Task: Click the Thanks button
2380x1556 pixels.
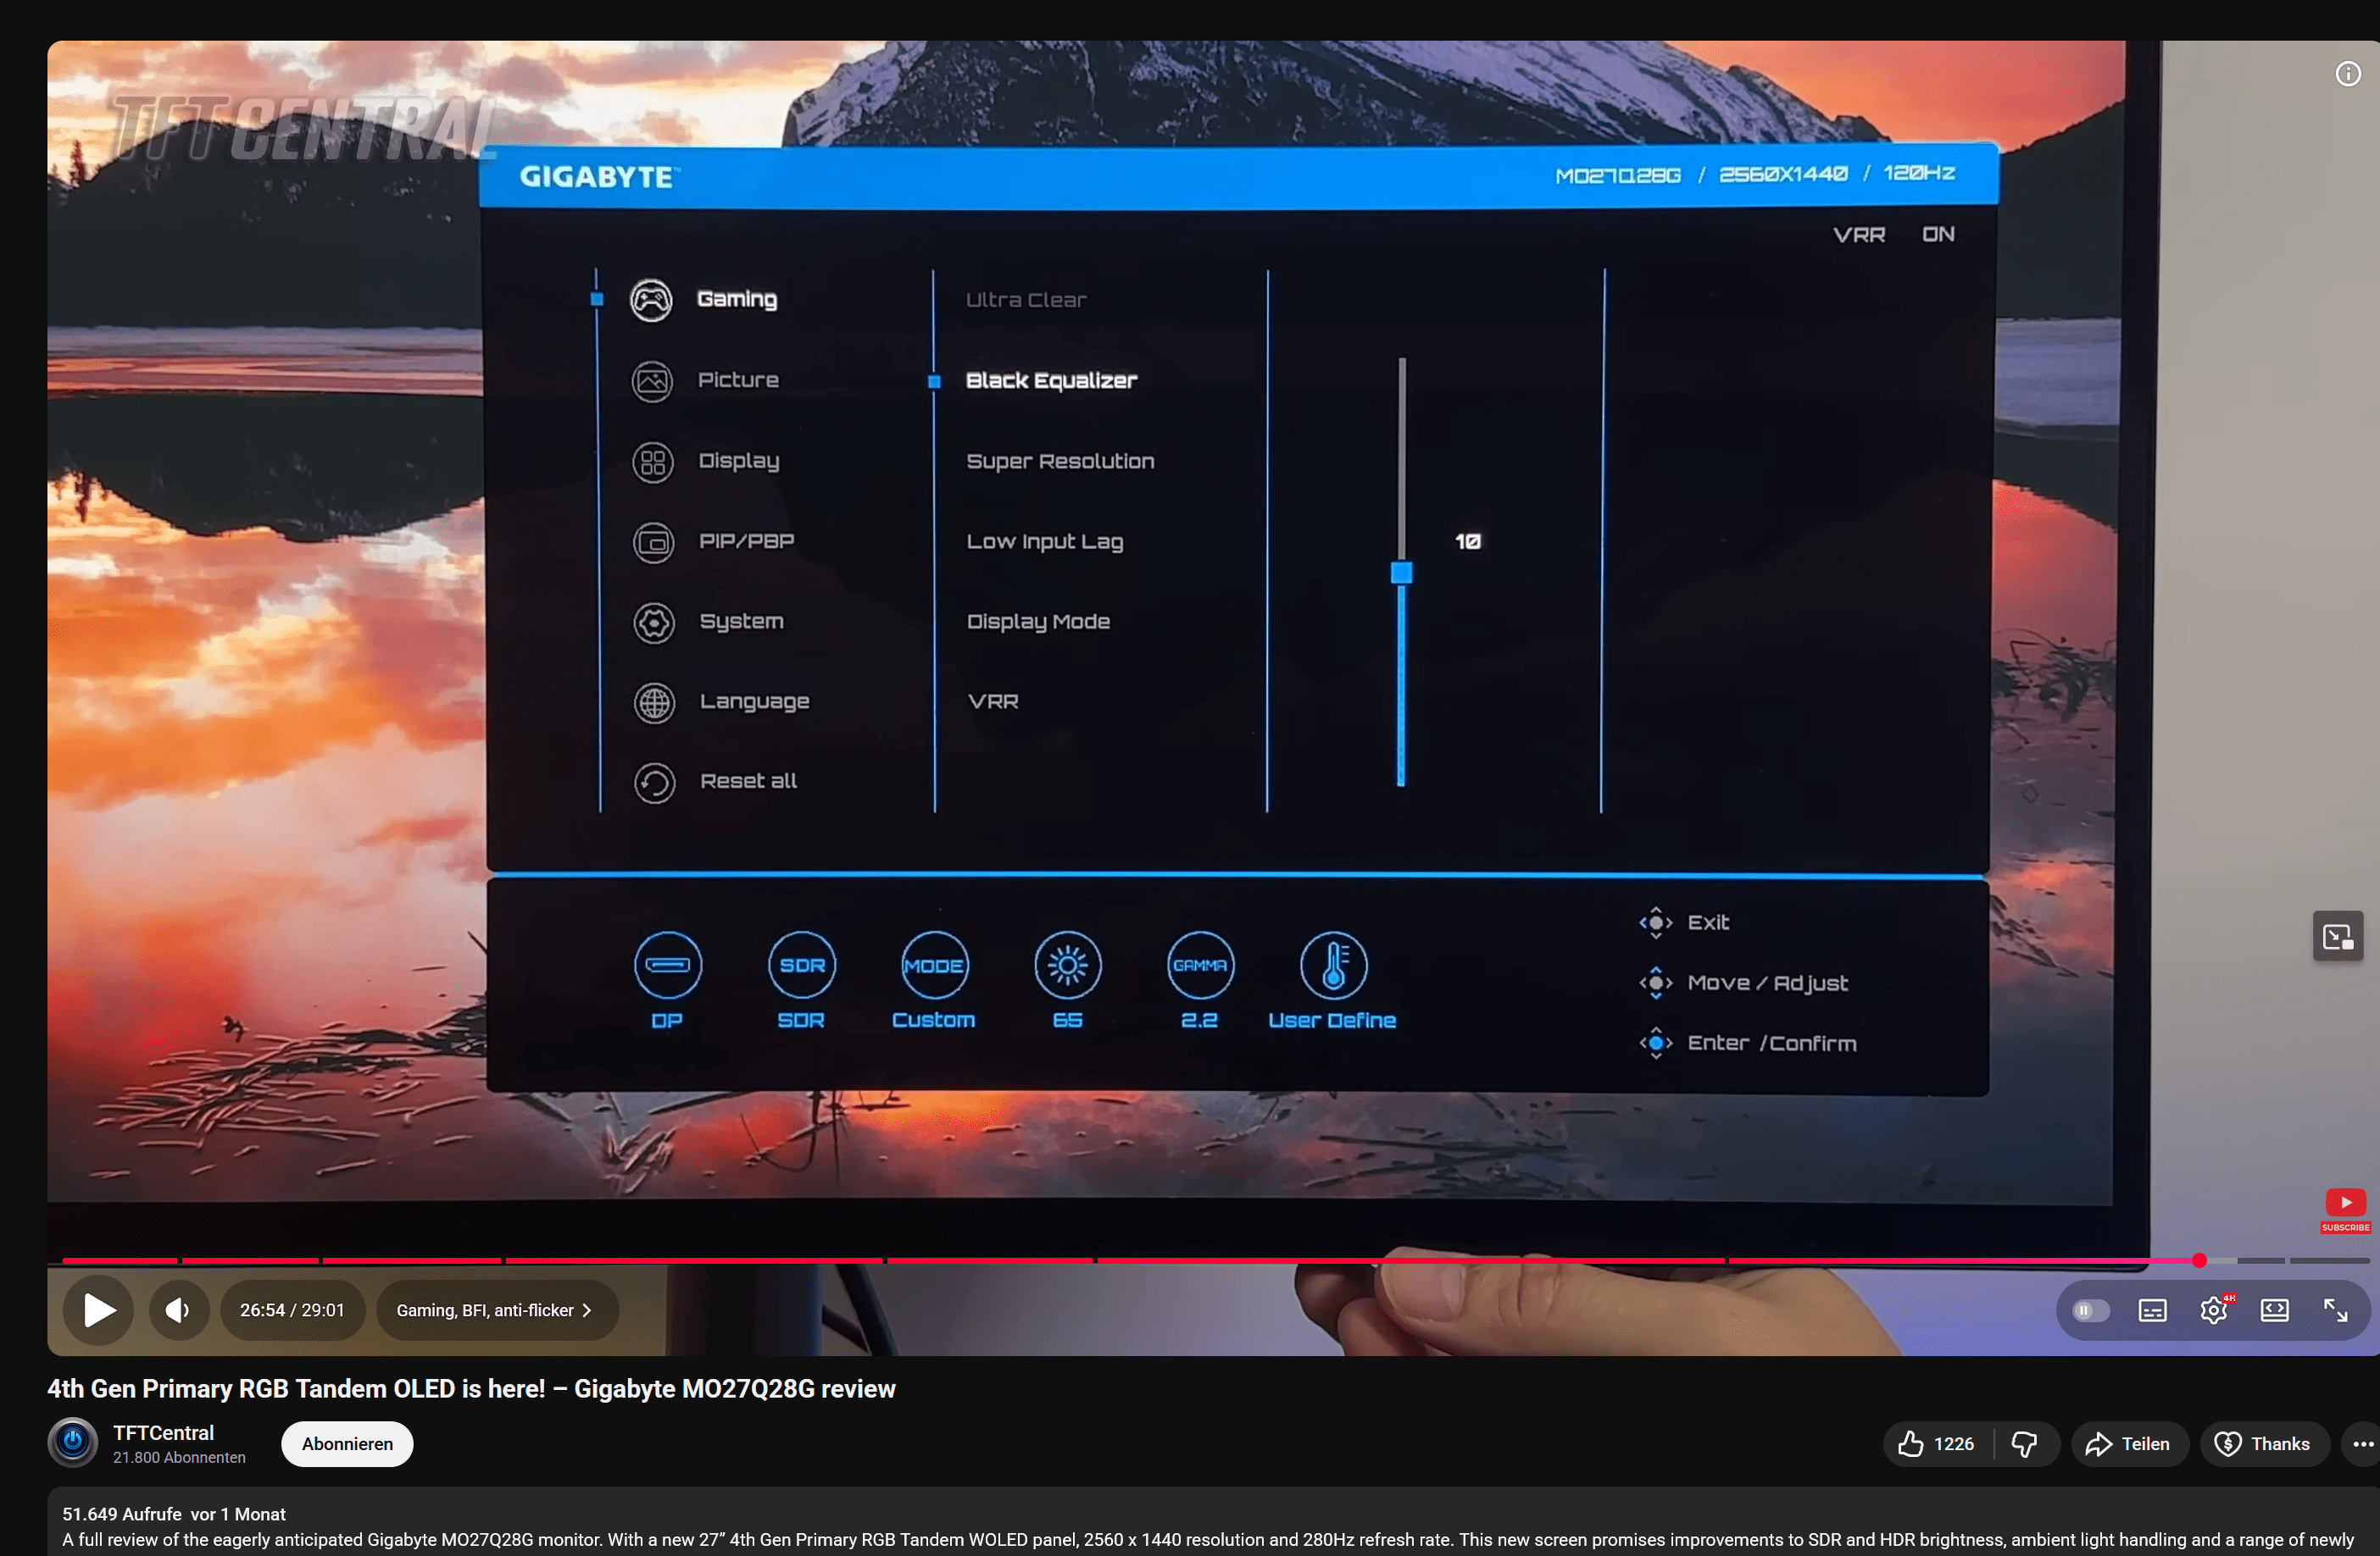Action: (2265, 1444)
